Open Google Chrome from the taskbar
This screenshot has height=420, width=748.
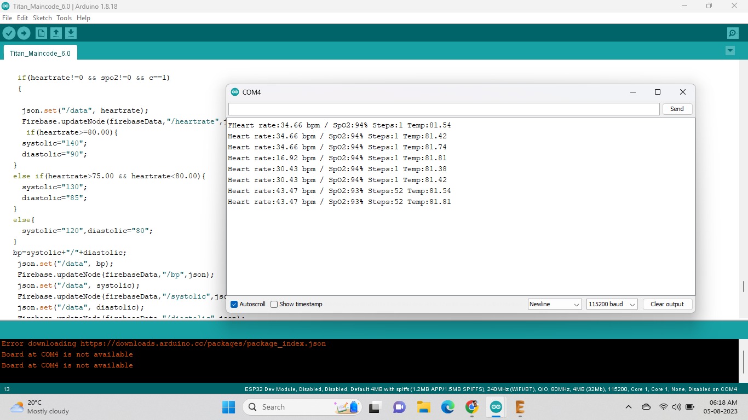471,407
